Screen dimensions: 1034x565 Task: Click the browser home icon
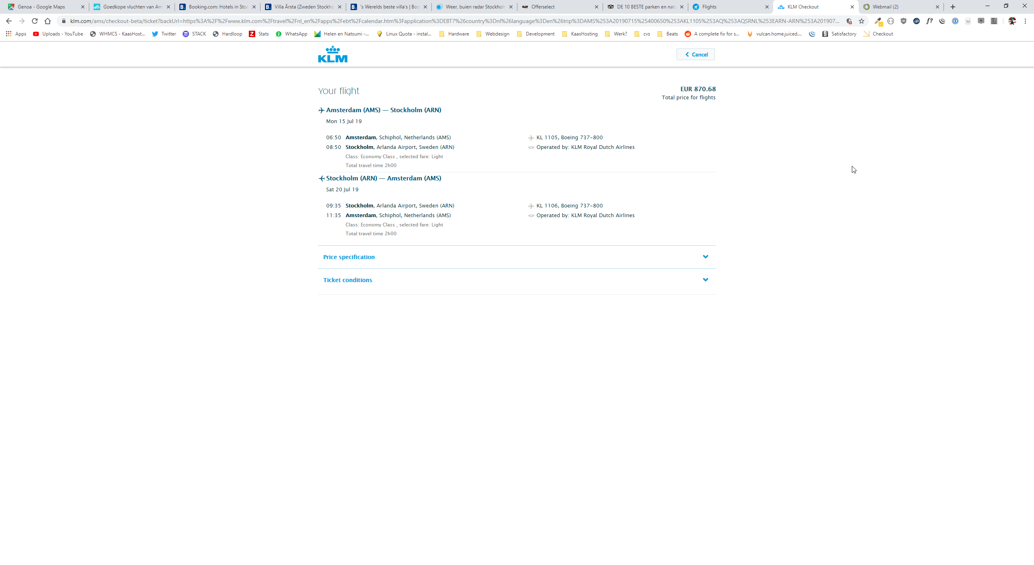click(x=48, y=21)
